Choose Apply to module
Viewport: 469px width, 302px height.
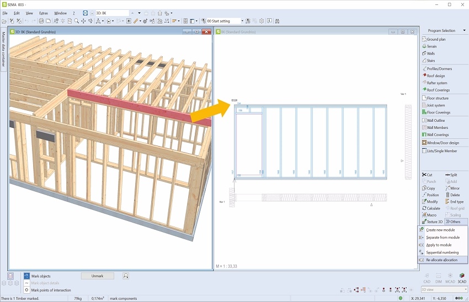(443, 245)
